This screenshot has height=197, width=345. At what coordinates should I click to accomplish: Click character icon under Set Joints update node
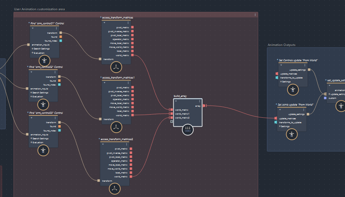292,134
